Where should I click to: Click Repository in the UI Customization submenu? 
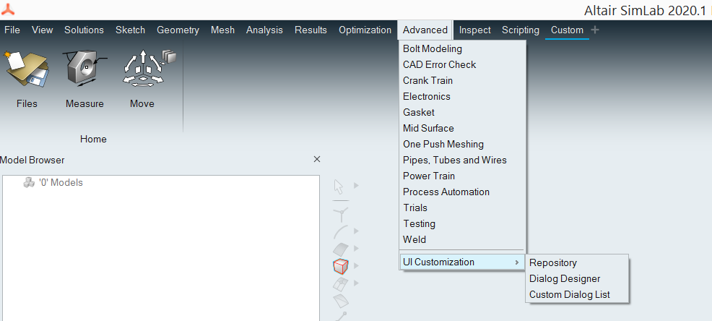553,262
